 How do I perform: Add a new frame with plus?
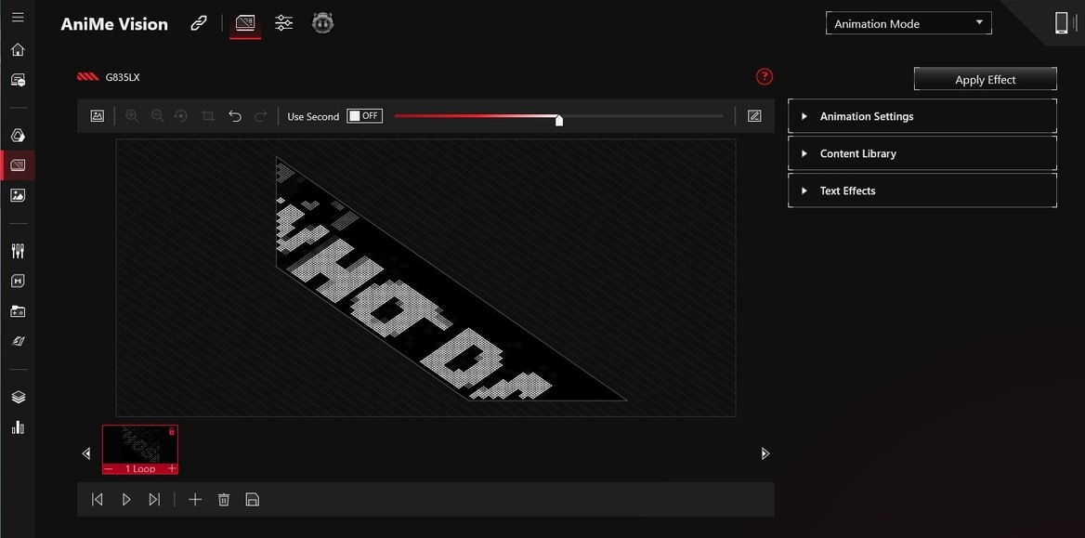click(195, 499)
